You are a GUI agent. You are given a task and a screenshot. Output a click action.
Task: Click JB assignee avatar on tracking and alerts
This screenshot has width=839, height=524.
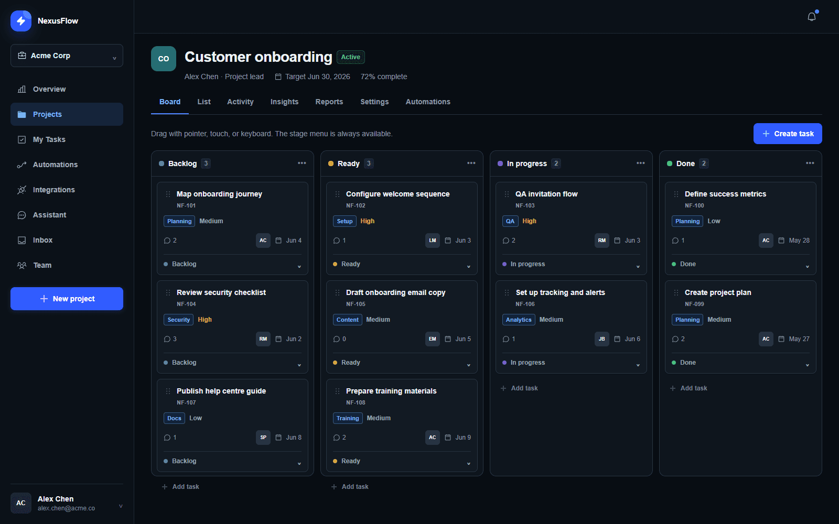pyautogui.click(x=602, y=339)
